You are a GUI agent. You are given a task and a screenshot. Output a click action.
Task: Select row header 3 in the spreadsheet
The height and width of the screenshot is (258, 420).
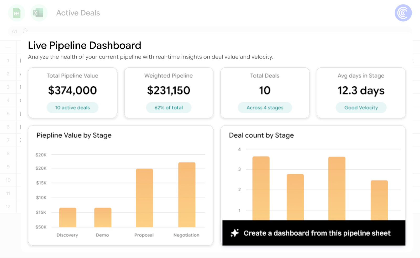tap(8, 87)
